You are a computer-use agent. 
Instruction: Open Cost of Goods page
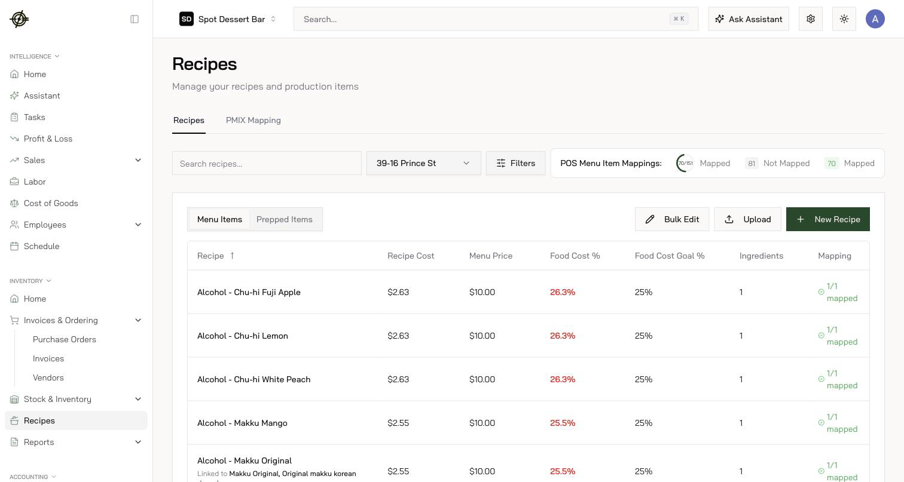(76, 203)
